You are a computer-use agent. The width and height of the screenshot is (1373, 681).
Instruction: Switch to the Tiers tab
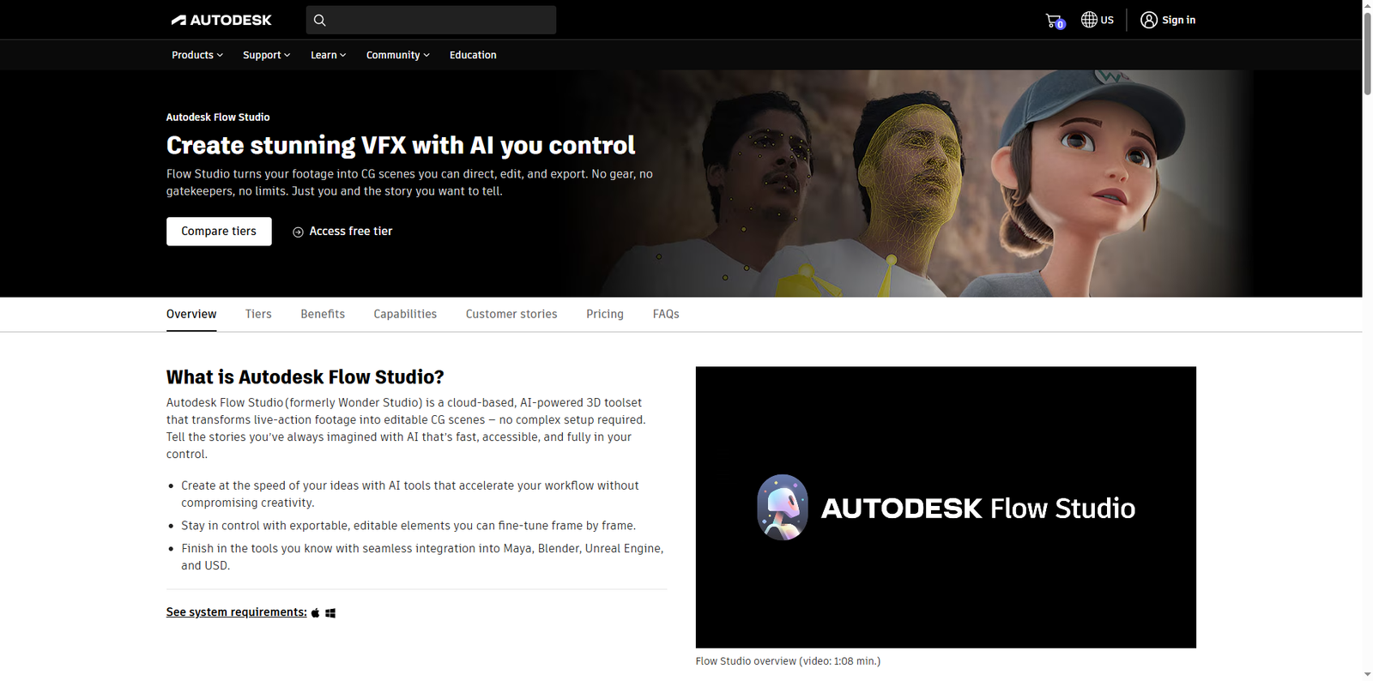[258, 314]
